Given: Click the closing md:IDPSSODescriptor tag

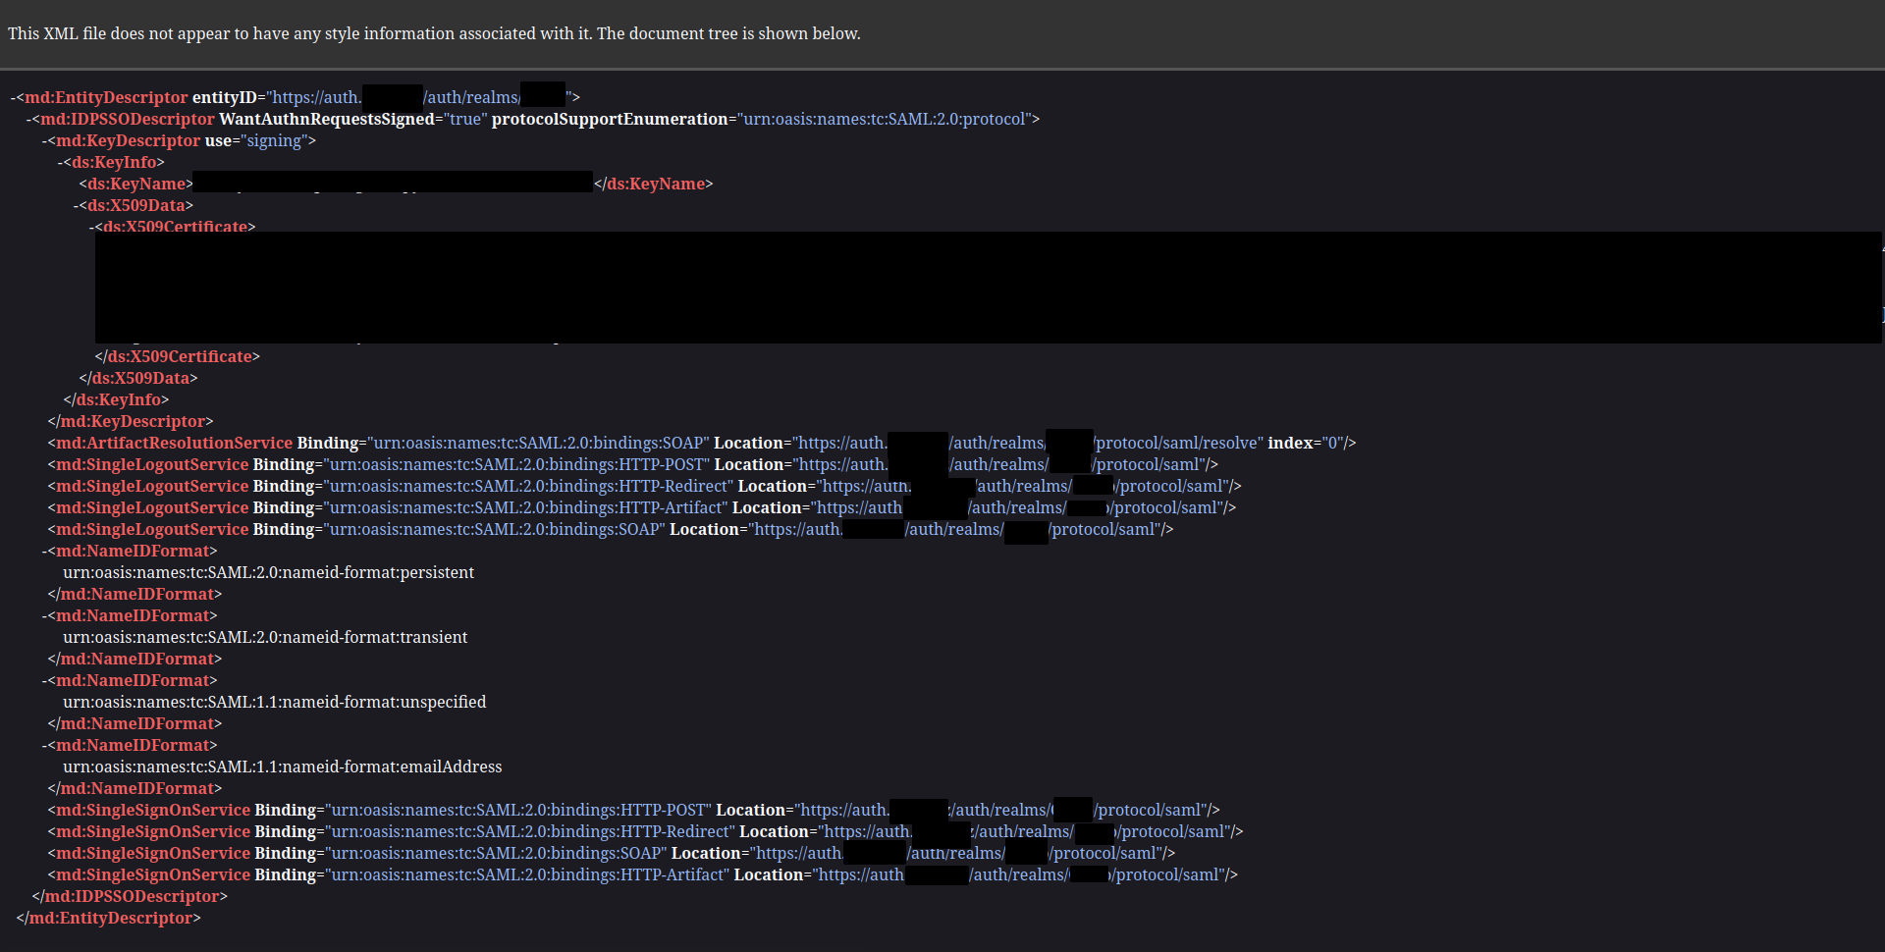Looking at the screenshot, I should pos(130,896).
